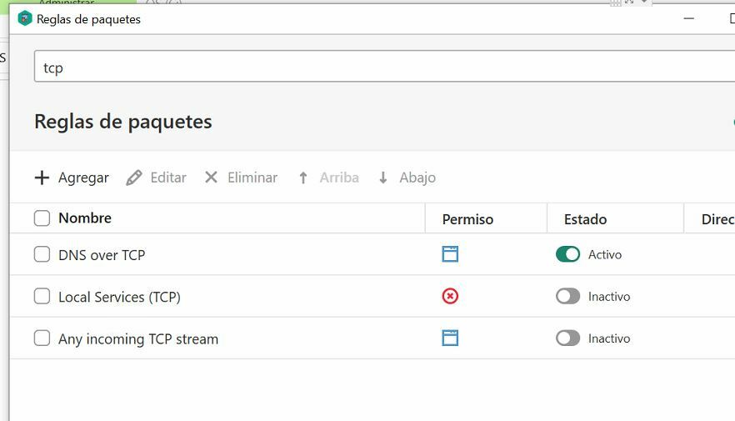Click the Eliminar X icon

[x=211, y=178]
